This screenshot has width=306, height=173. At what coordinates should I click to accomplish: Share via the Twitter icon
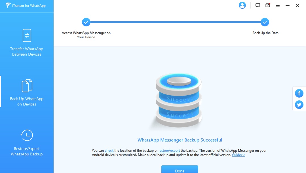(x=299, y=105)
